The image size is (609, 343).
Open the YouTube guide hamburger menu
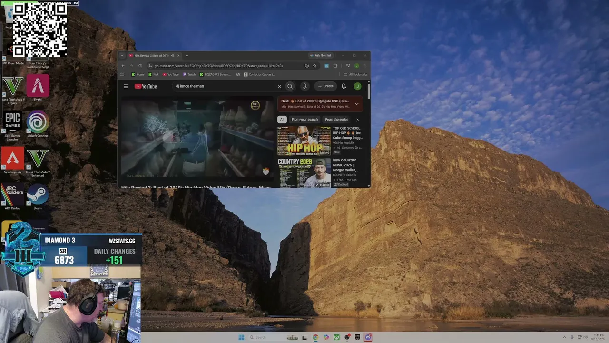point(126,86)
